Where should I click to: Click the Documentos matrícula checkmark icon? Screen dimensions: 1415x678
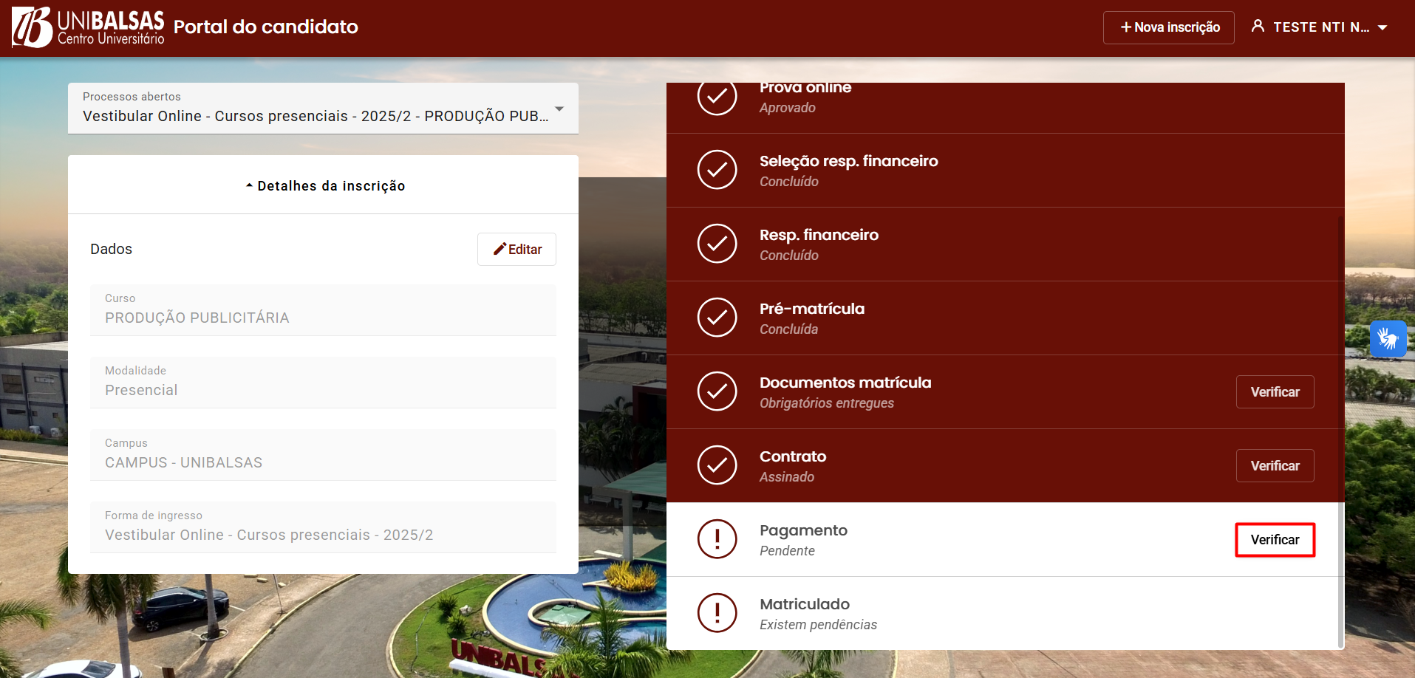point(717,391)
